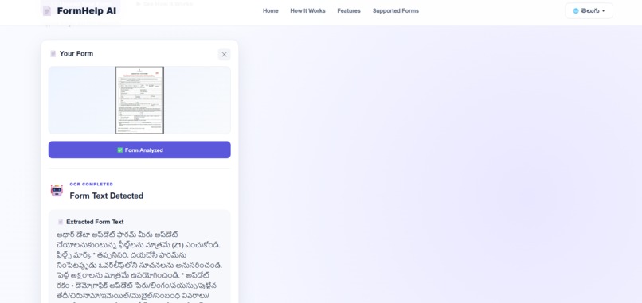The width and height of the screenshot is (642, 303).
Task: Open the How It Works nav link
Action: point(308,11)
